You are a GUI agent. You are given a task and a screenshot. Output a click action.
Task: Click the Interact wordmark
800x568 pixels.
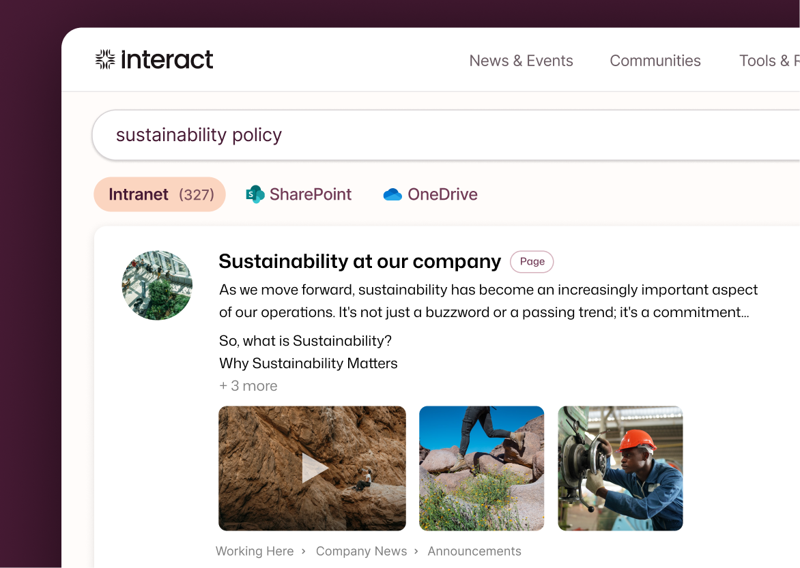tap(167, 59)
